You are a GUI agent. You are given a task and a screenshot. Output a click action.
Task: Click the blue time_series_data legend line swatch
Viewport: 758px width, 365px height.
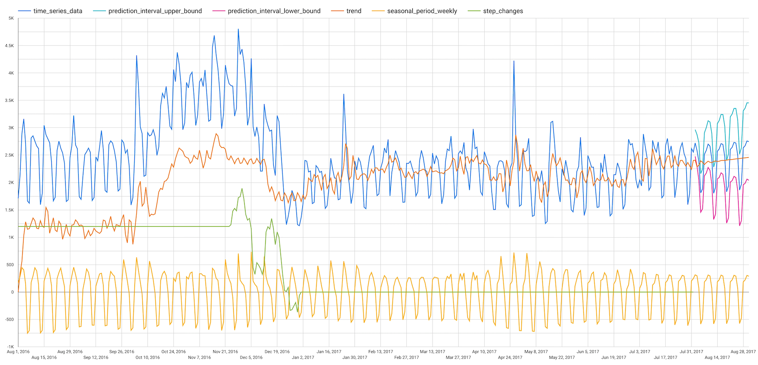click(x=24, y=11)
